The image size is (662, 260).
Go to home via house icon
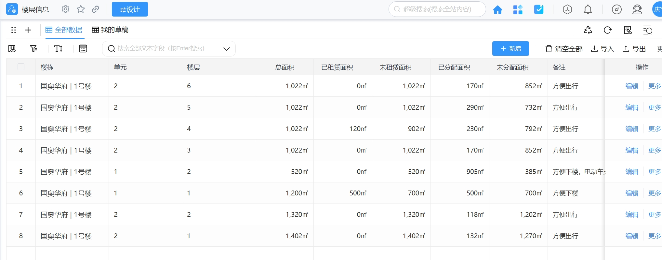pyautogui.click(x=497, y=10)
